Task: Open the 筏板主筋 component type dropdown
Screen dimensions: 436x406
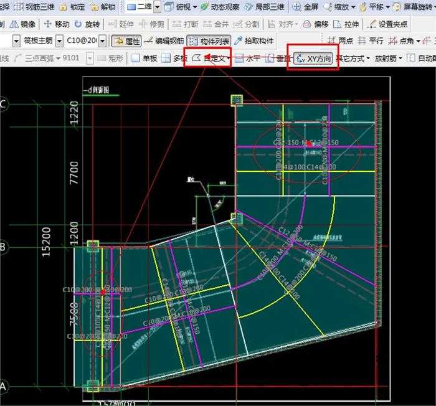Action: [x=60, y=41]
